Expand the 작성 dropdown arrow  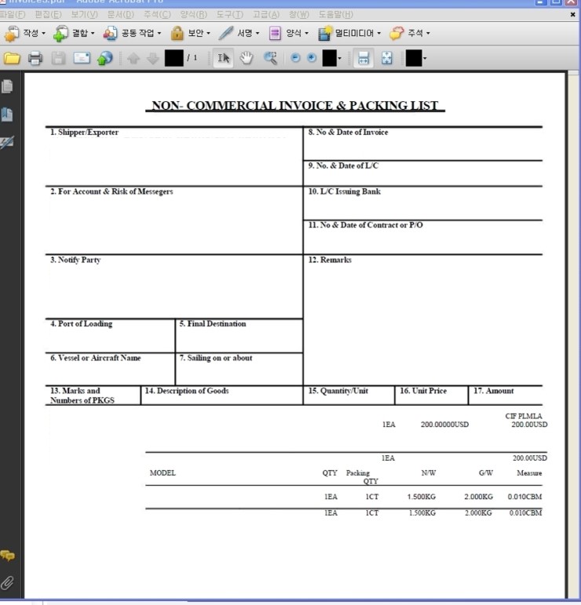click(43, 34)
